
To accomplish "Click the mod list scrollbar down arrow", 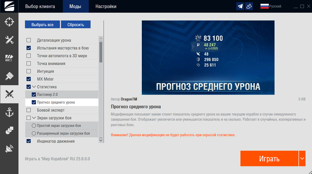I will pyautogui.click(x=101, y=140).
